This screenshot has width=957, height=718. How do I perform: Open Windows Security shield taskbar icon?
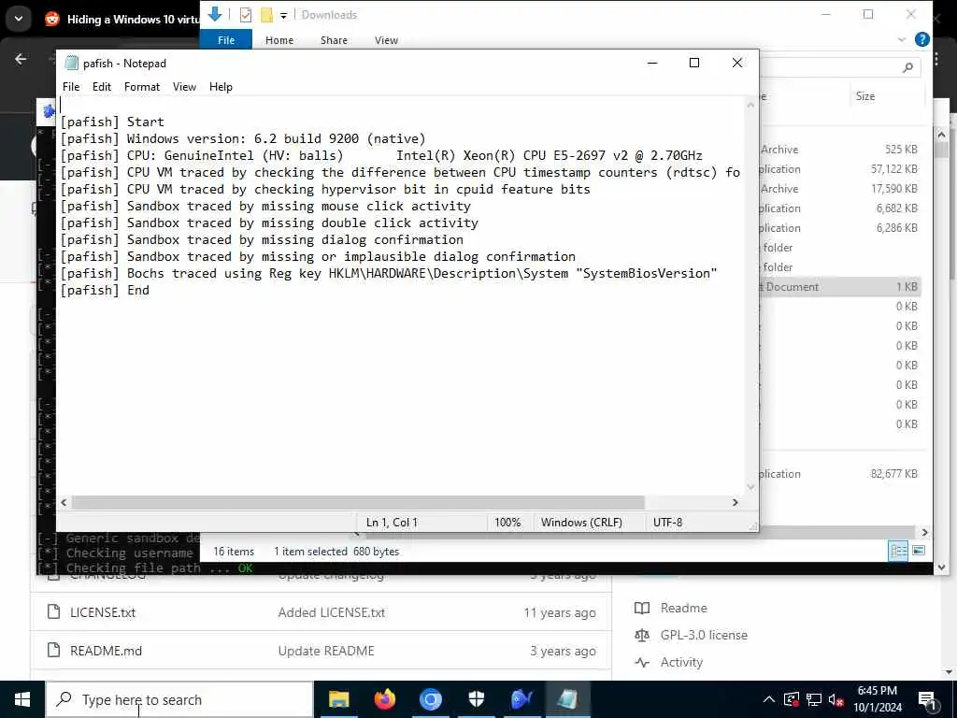(476, 699)
